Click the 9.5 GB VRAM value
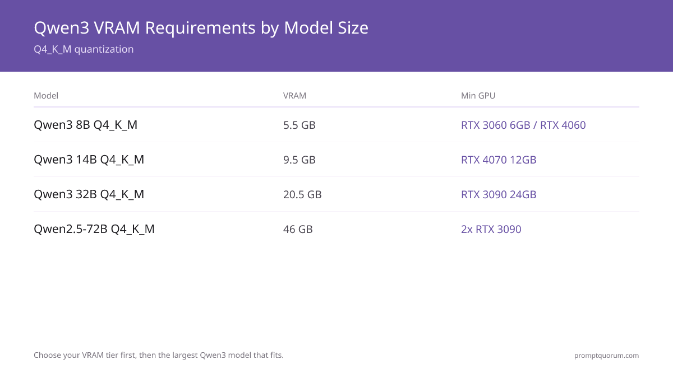This screenshot has width=673, height=378. click(x=299, y=160)
